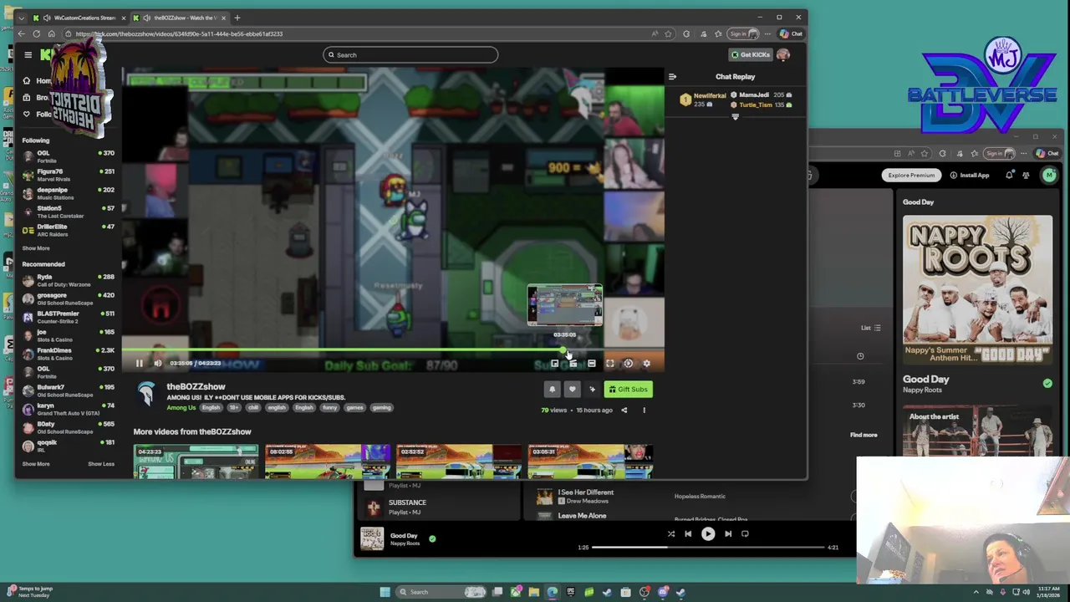Collapse the Chat Replay panel

672,76
